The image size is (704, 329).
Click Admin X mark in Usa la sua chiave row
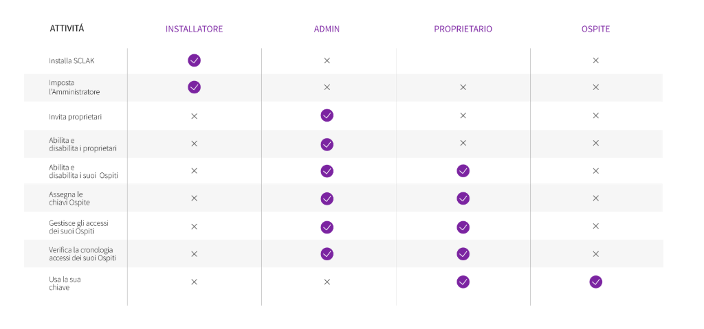(x=327, y=282)
